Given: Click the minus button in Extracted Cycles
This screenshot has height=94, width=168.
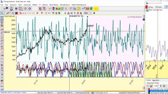Looking at the screenshot, I should pos(148,86).
